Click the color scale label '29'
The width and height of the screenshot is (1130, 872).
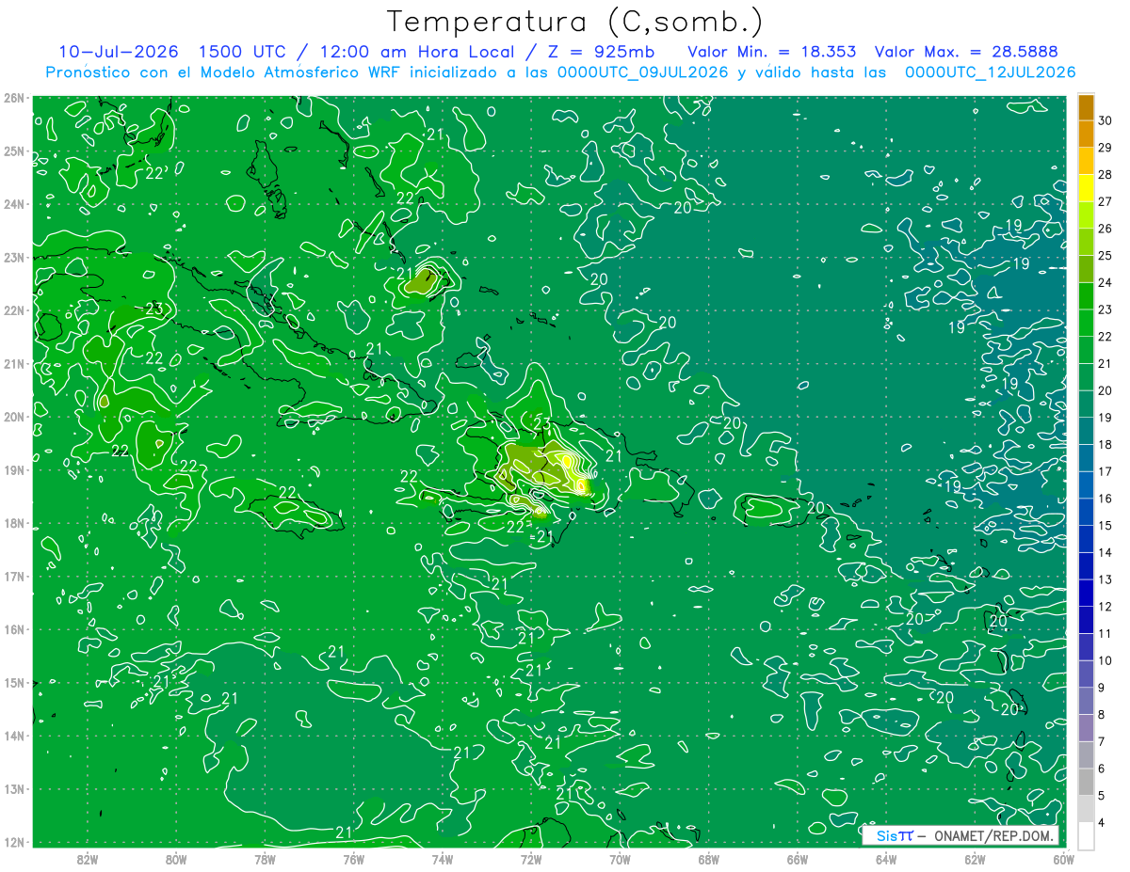1106,148
